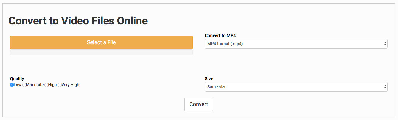Click the 'Size' field label
This screenshot has width=398, height=120.
pyautogui.click(x=209, y=79)
